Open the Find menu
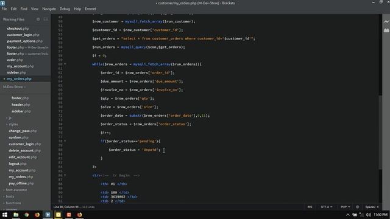 click(24, 9)
